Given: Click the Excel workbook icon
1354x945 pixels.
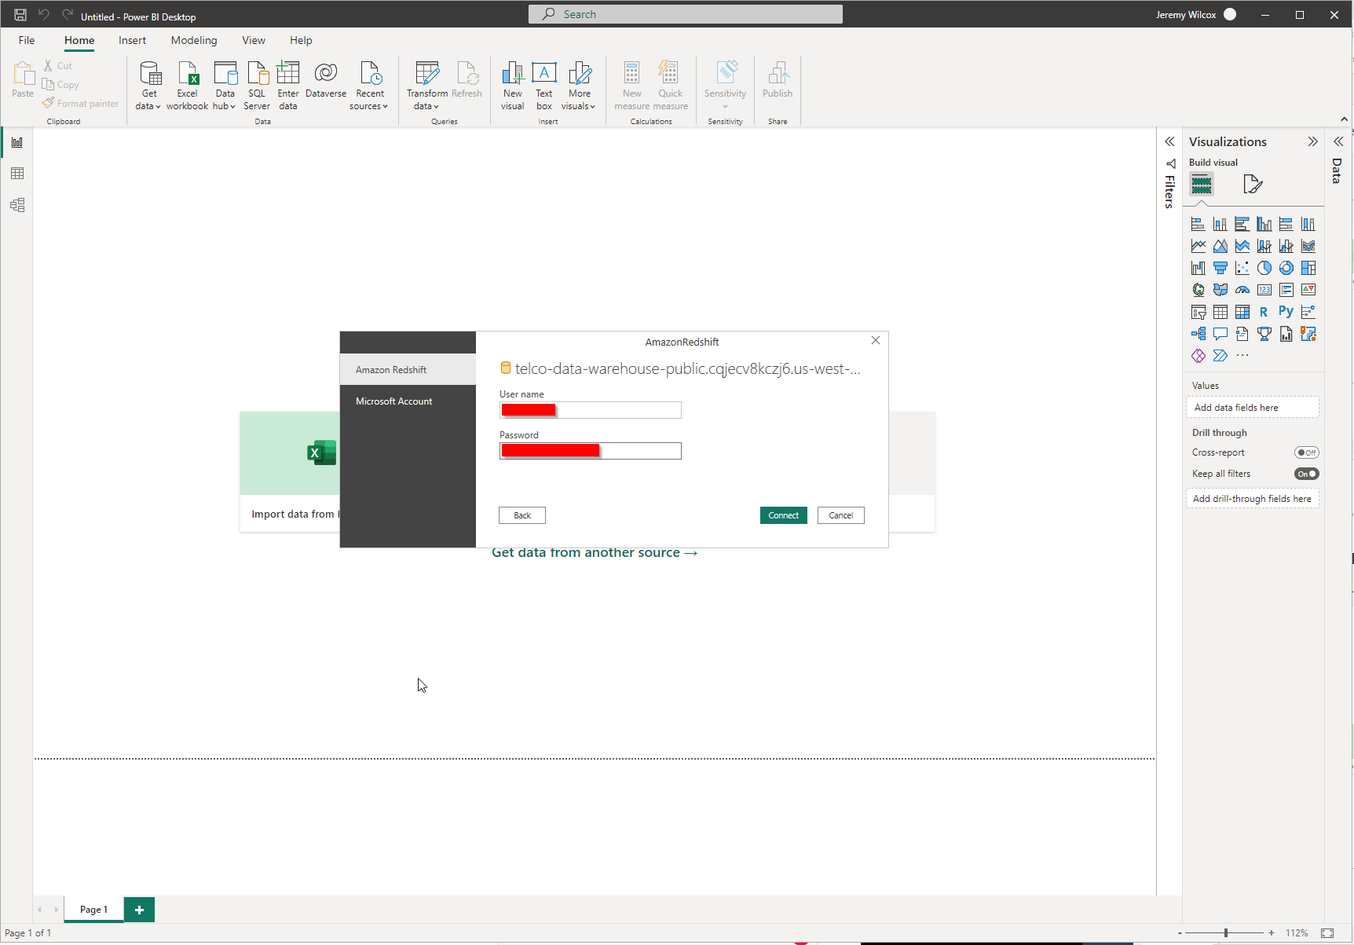Looking at the screenshot, I should click(x=188, y=86).
